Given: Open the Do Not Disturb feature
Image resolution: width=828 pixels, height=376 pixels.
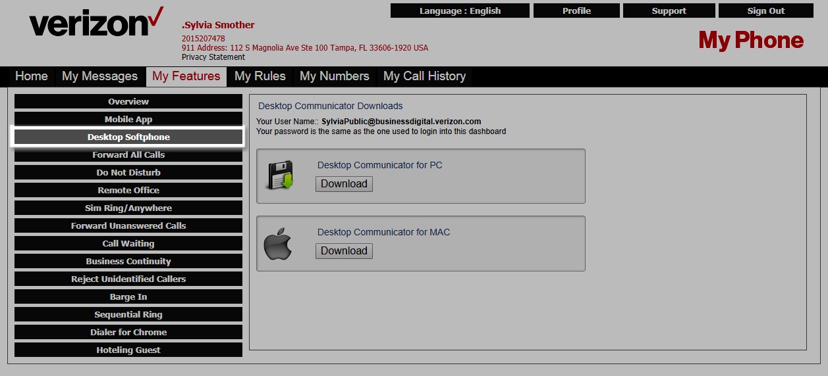Looking at the screenshot, I should pos(128,172).
